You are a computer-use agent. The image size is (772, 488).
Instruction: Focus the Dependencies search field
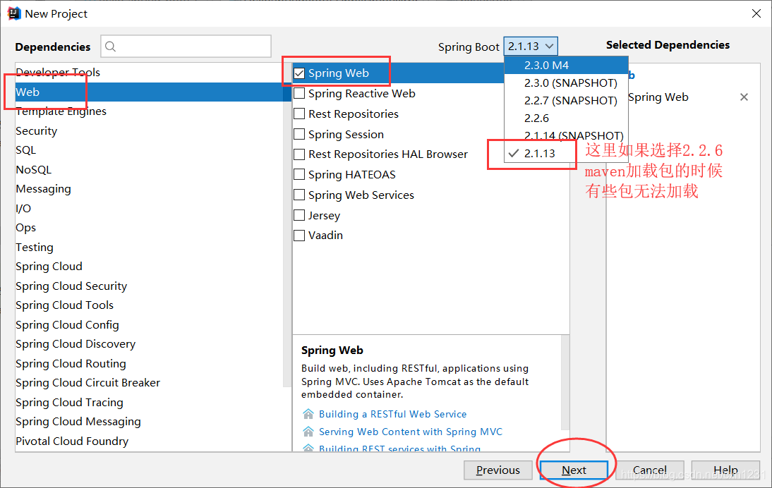(186, 47)
